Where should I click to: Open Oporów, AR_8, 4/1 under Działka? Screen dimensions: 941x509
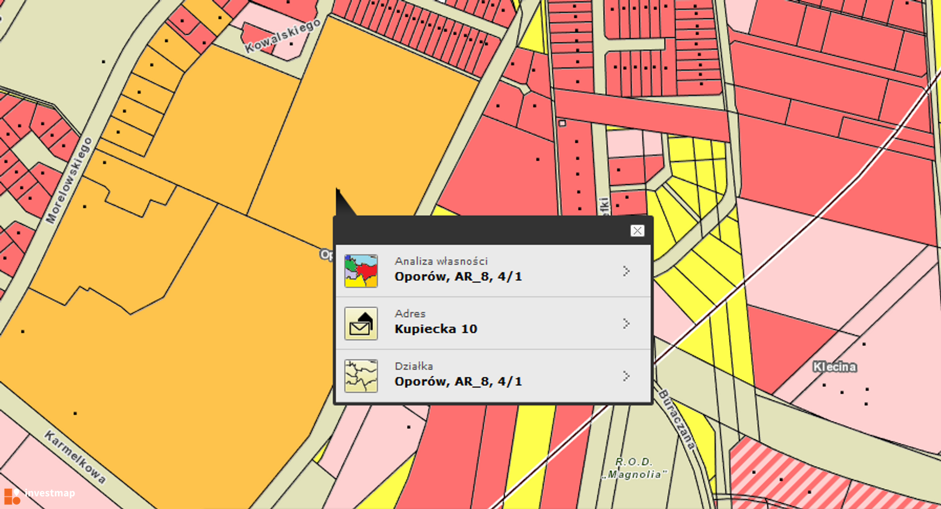click(458, 382)
